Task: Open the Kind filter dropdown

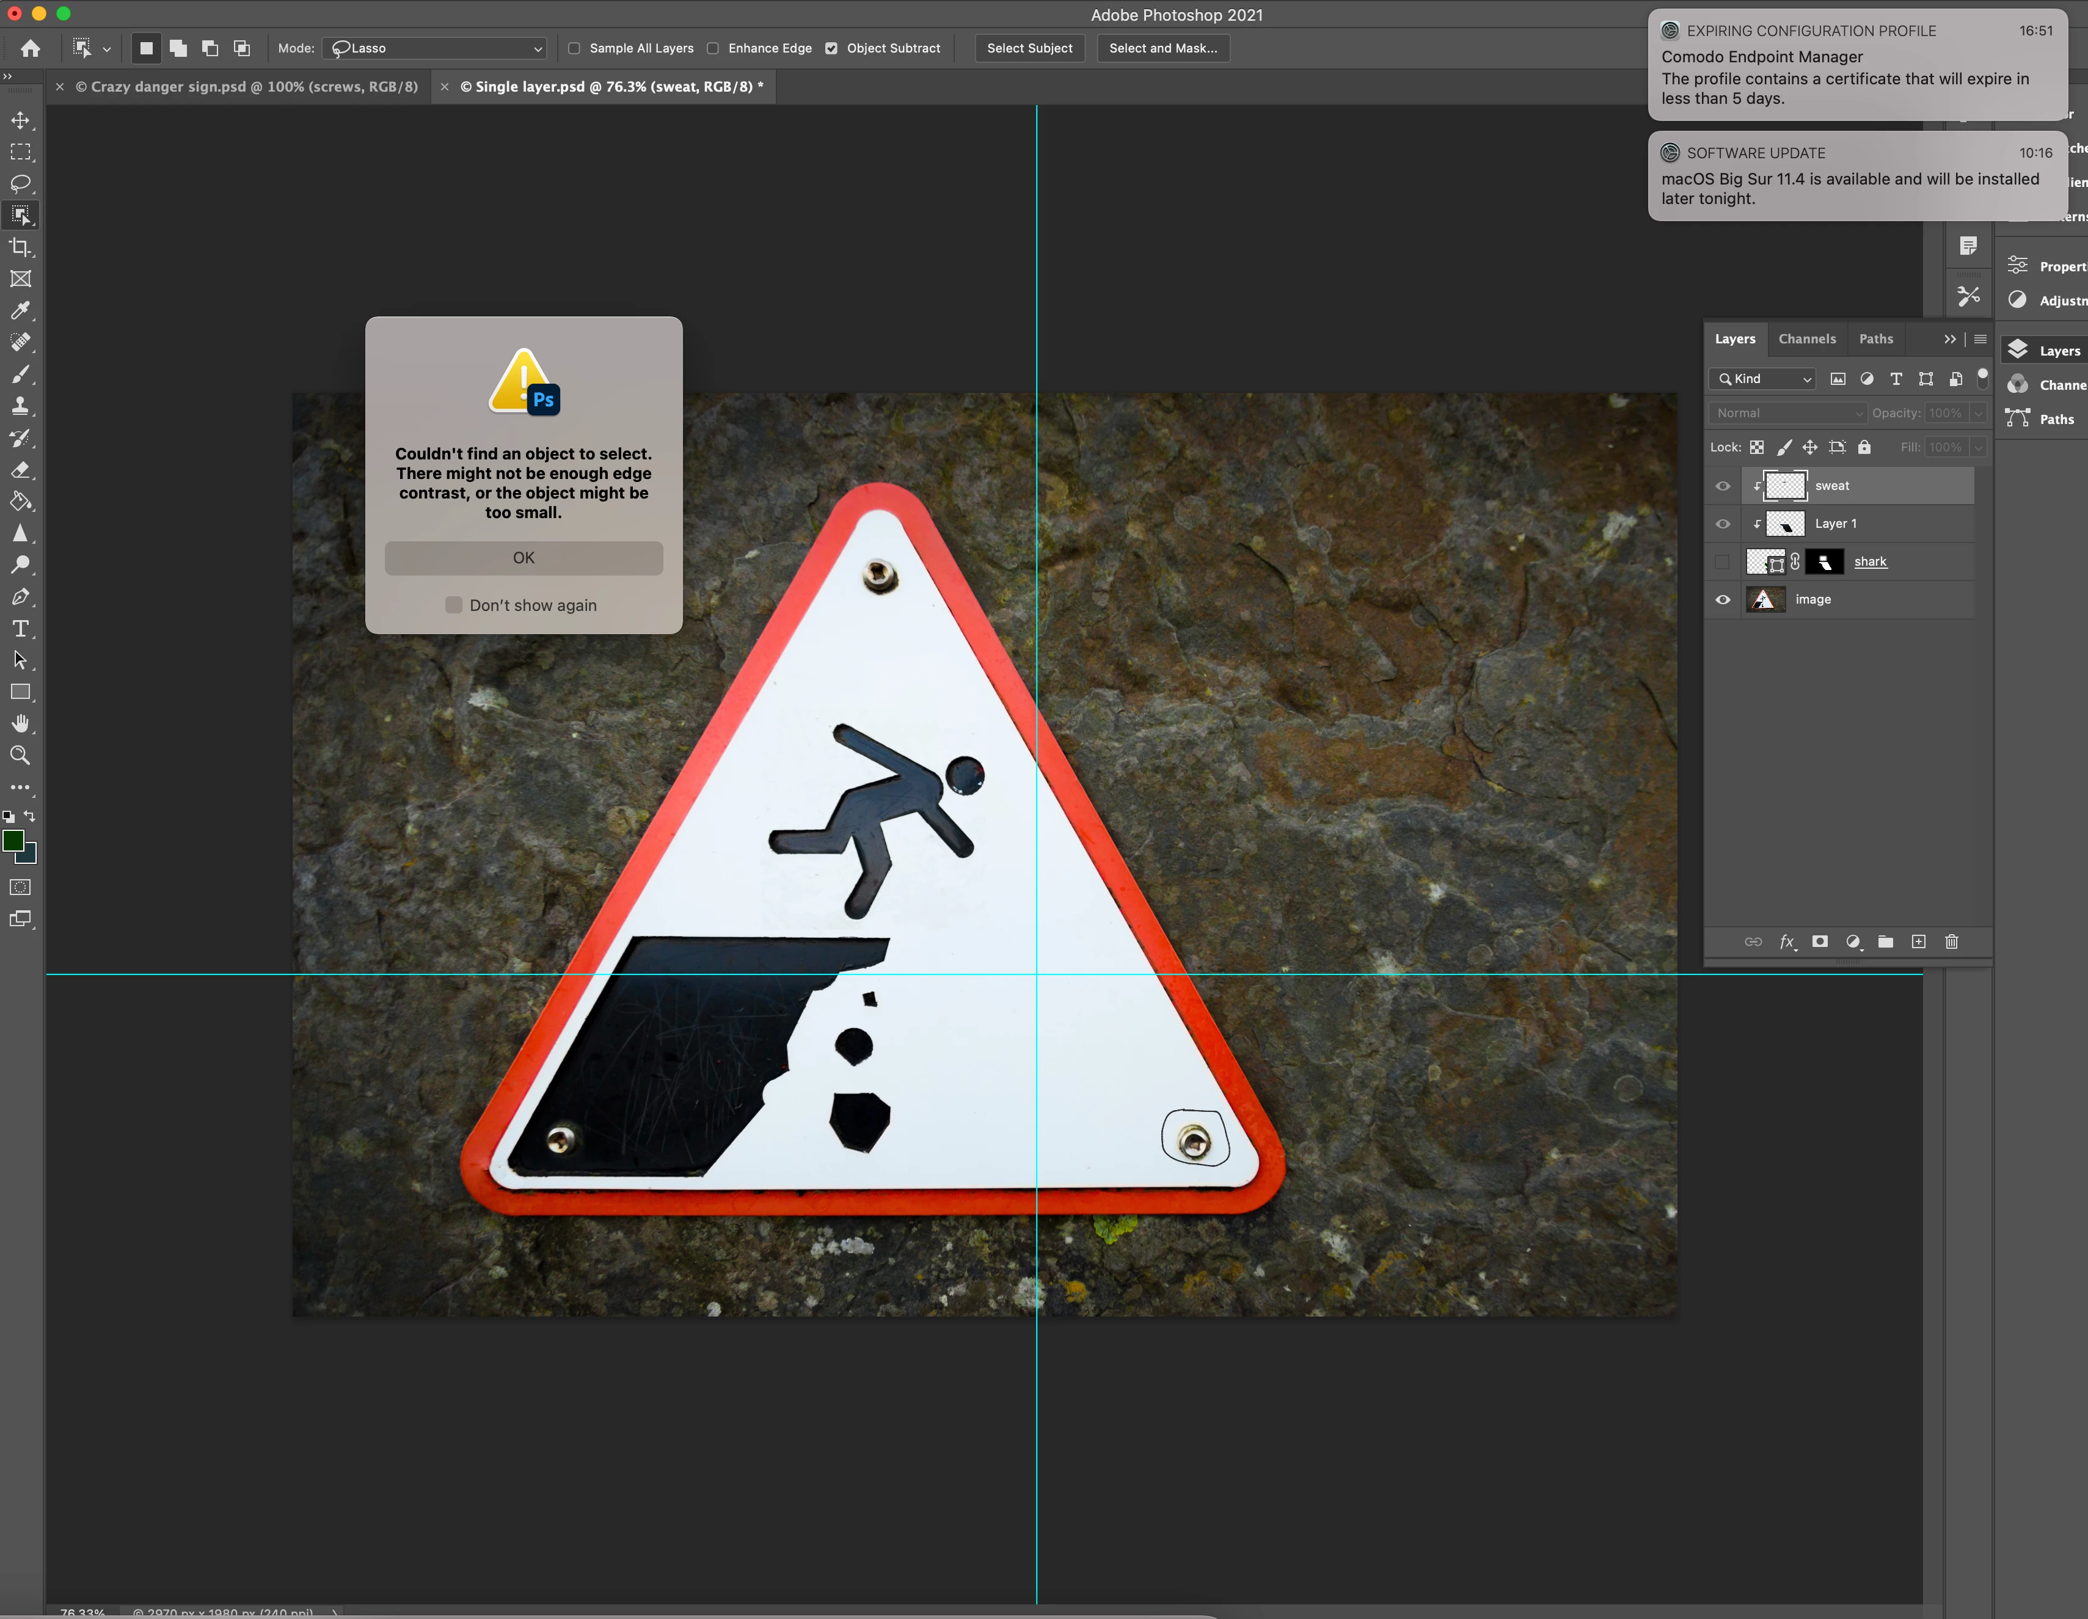Action: tap(1763, 379)
